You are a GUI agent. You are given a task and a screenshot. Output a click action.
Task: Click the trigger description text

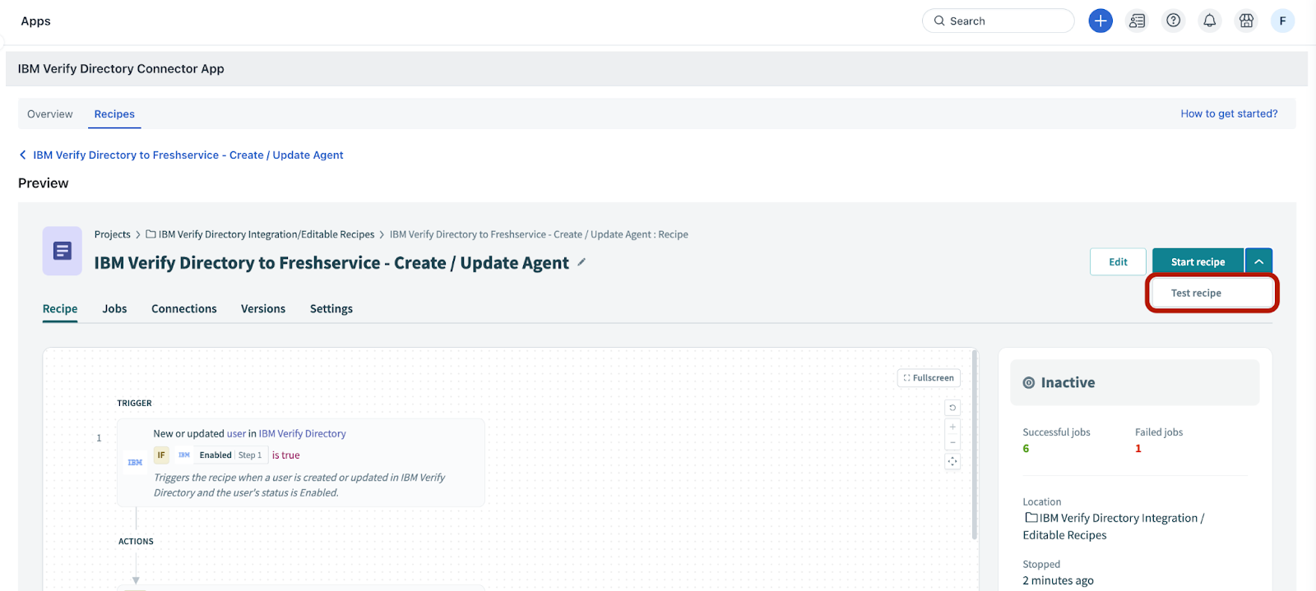(x=299, y=485)
